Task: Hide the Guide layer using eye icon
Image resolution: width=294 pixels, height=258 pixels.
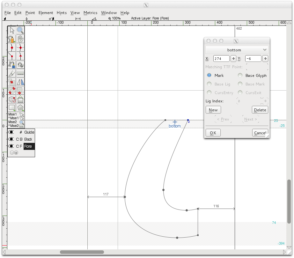Action: (12, 132)
